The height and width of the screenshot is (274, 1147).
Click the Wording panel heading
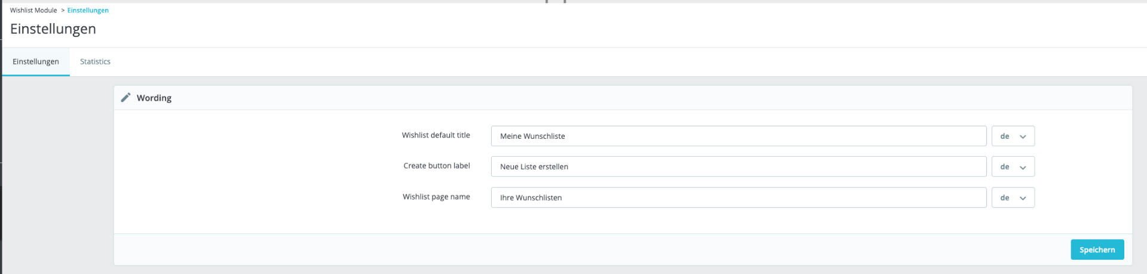[x=154, y=98]
